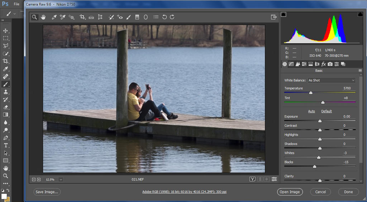Click the Open Image button
The width and height of the screenshot is (367, 202).
tap(290, 192)
